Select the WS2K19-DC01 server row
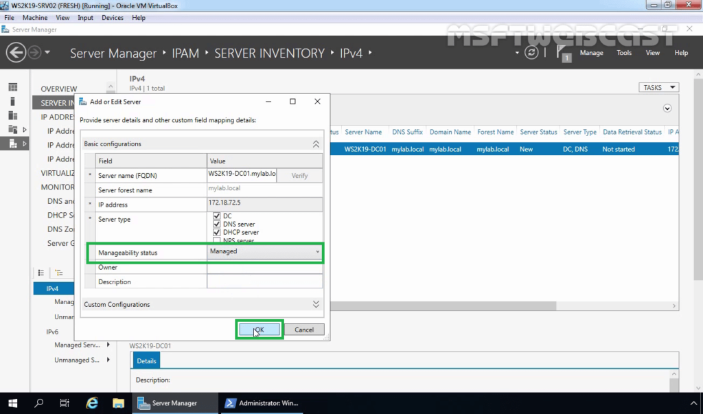 tap(505, 150)
